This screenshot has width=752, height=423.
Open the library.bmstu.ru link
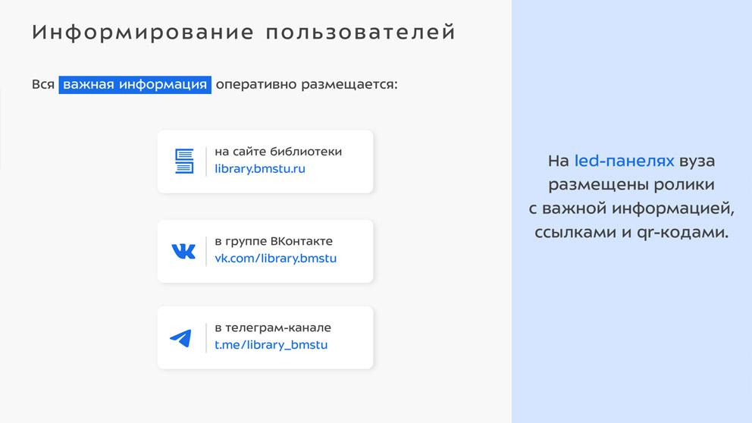260,169
